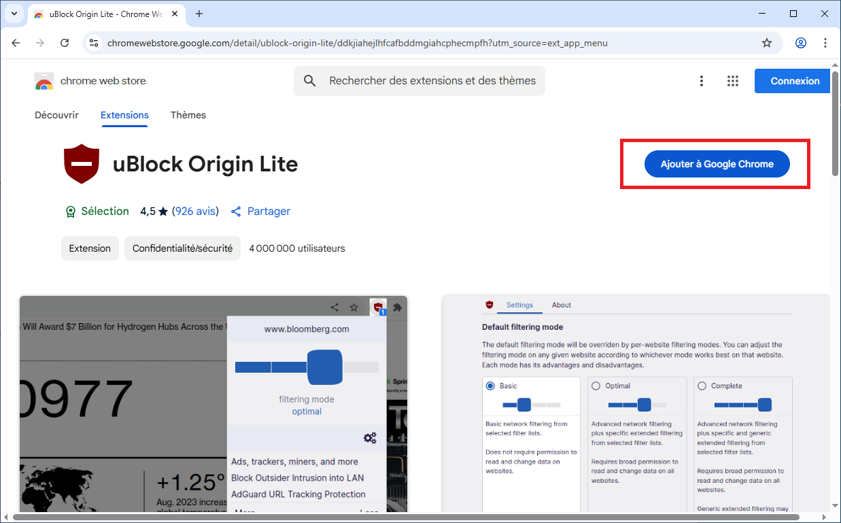Expand the tab search dropdown
Viewport: 841px width, 523px height.
tap(14, 14)
